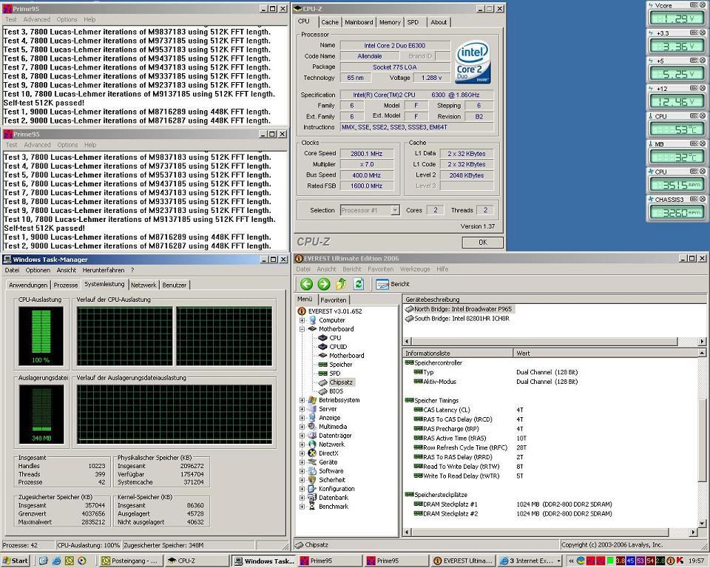Open Advanced menu in upper Prime95 window
710x568 pixels.
[37, 19]
